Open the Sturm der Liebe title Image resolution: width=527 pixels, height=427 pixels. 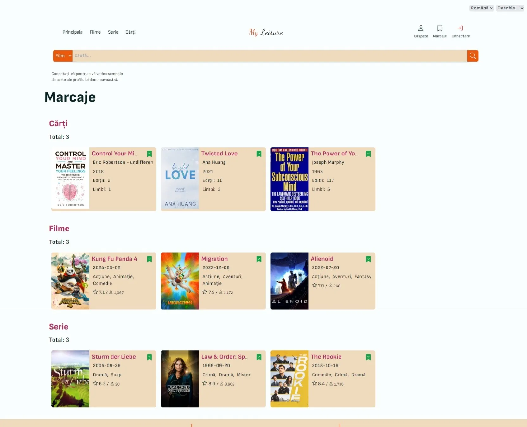tap(114, 357)
